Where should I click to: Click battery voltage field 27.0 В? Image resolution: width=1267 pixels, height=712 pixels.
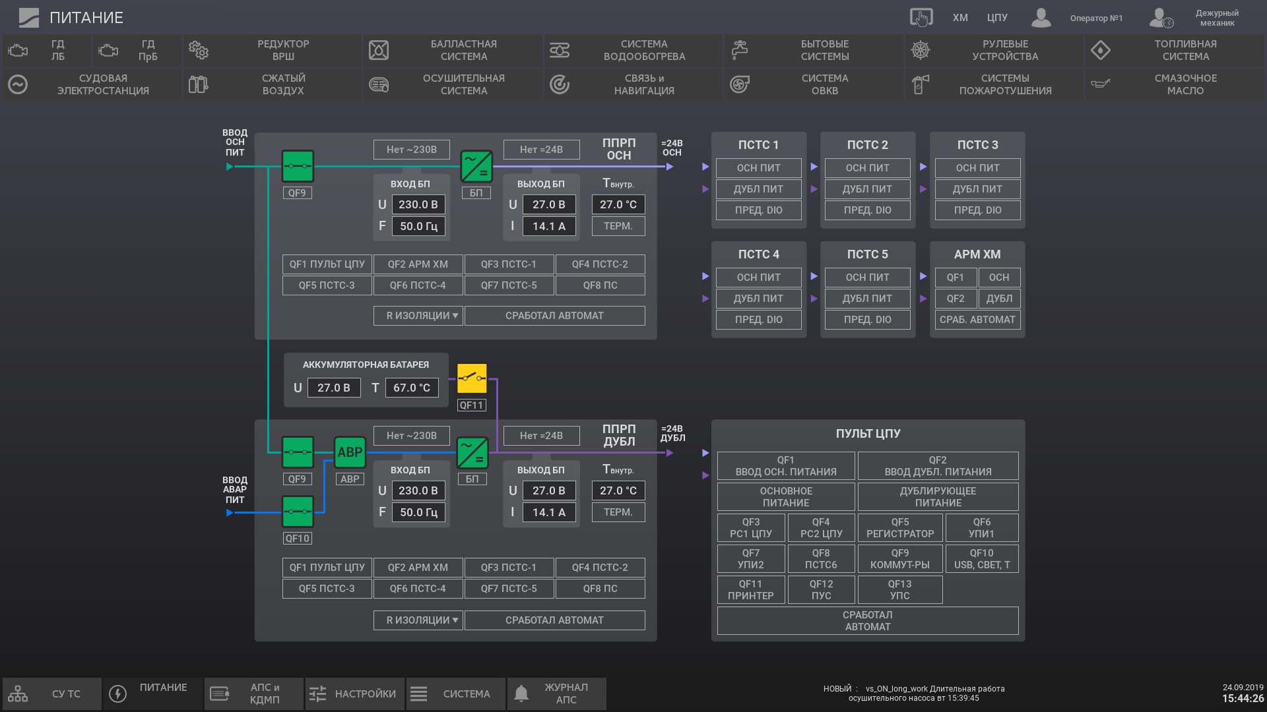(x=333, y=388)
